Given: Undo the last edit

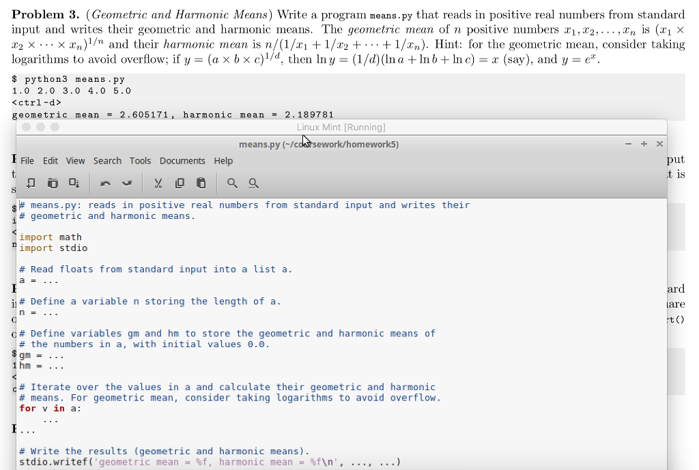Looking at the screenshot, I should point(105,183).
